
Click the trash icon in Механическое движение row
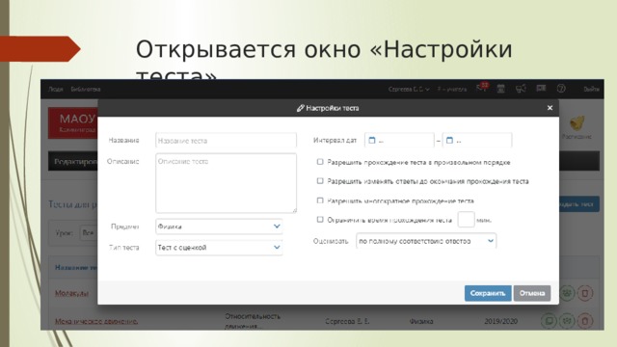(x=585, y=321)
